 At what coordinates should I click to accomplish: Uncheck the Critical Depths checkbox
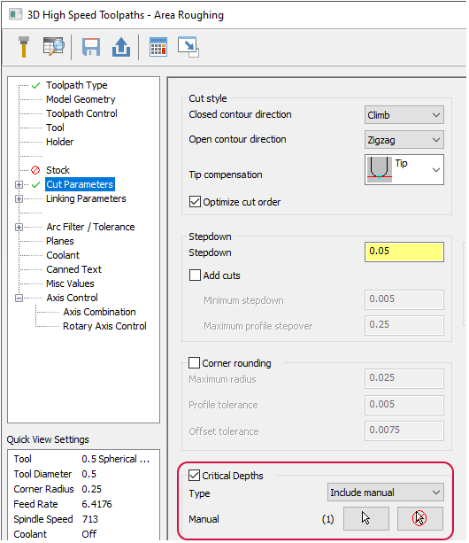(x=195, y=477)
